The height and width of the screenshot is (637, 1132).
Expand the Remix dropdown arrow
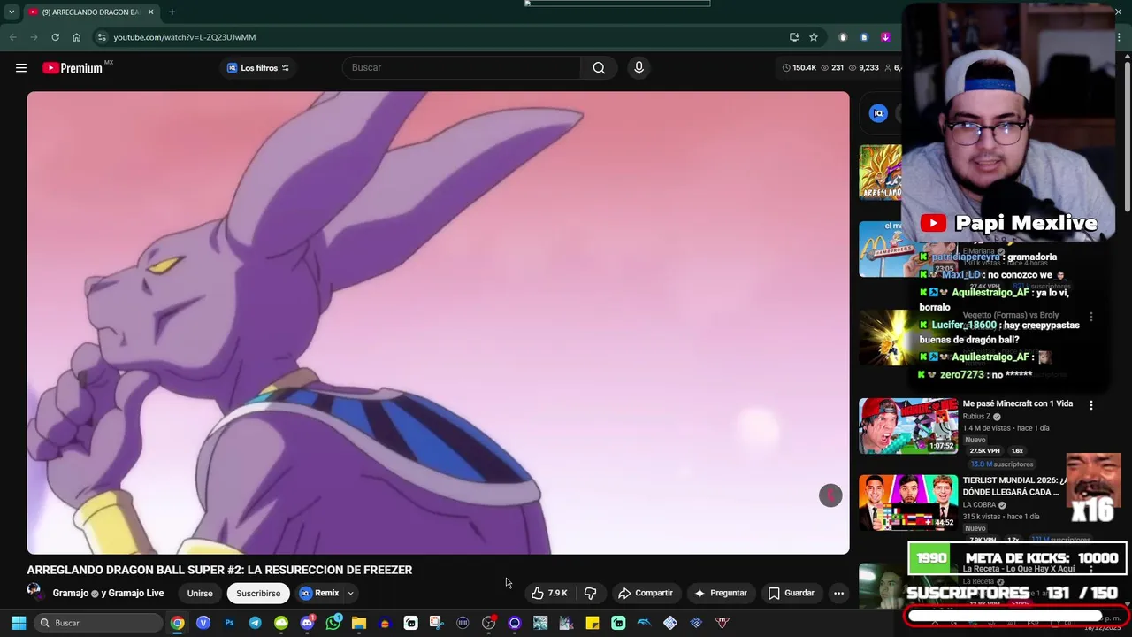tap(350, 594)
